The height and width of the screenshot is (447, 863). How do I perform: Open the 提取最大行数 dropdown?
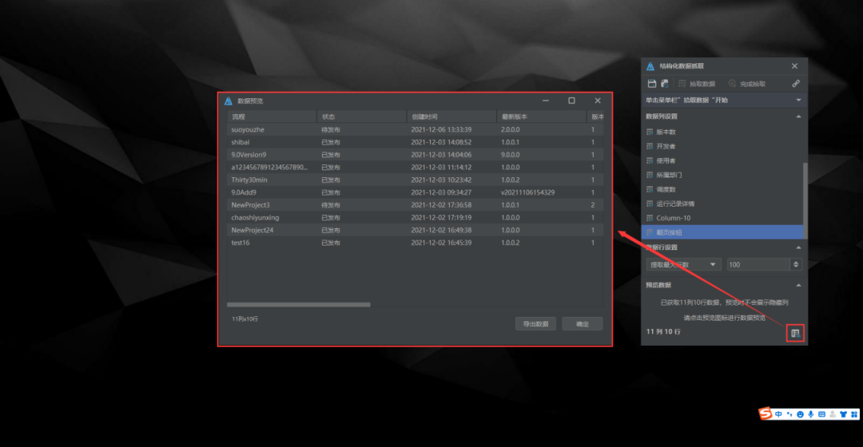click(x=683, y=264)
